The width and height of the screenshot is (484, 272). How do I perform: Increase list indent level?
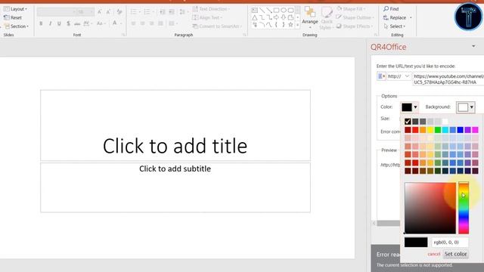172,12
